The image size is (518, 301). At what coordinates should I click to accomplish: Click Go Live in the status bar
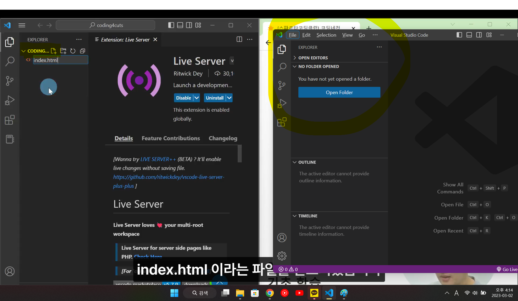507,269
